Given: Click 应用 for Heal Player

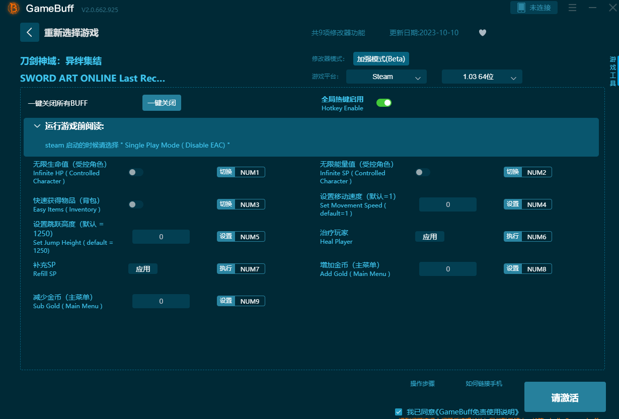Looking at the screenshot, I should pos(430,237).
